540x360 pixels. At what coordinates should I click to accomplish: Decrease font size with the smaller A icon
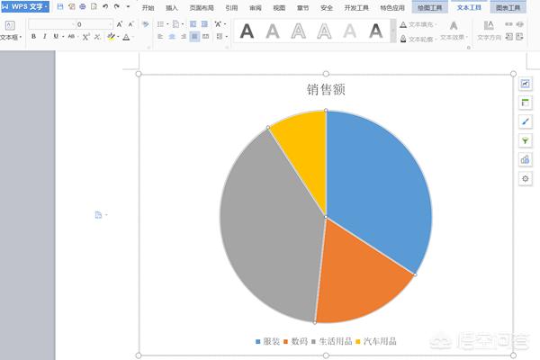[x=130, y=24]
